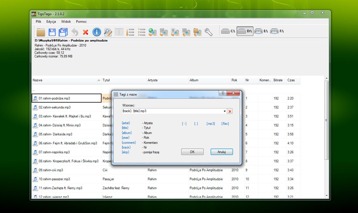Click the [ - ] separator link

point(184,124)
